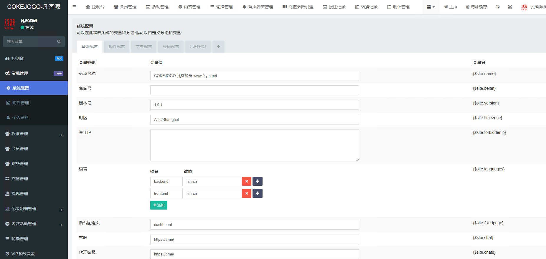Open 附件管理 in the sidebar
The image size is (546, 259).
[21, 103]
